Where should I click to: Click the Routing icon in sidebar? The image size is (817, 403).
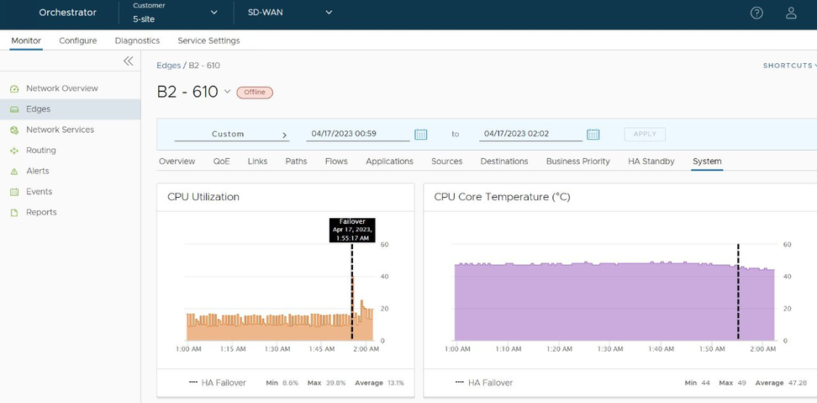pos(14,151)
